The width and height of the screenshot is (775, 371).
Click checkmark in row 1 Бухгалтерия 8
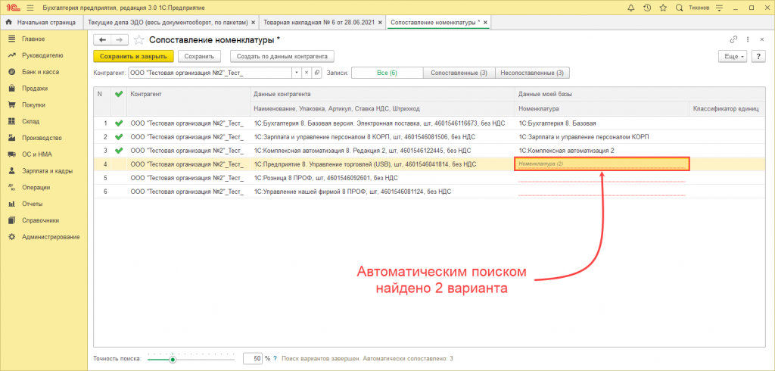tap(117, 123)
